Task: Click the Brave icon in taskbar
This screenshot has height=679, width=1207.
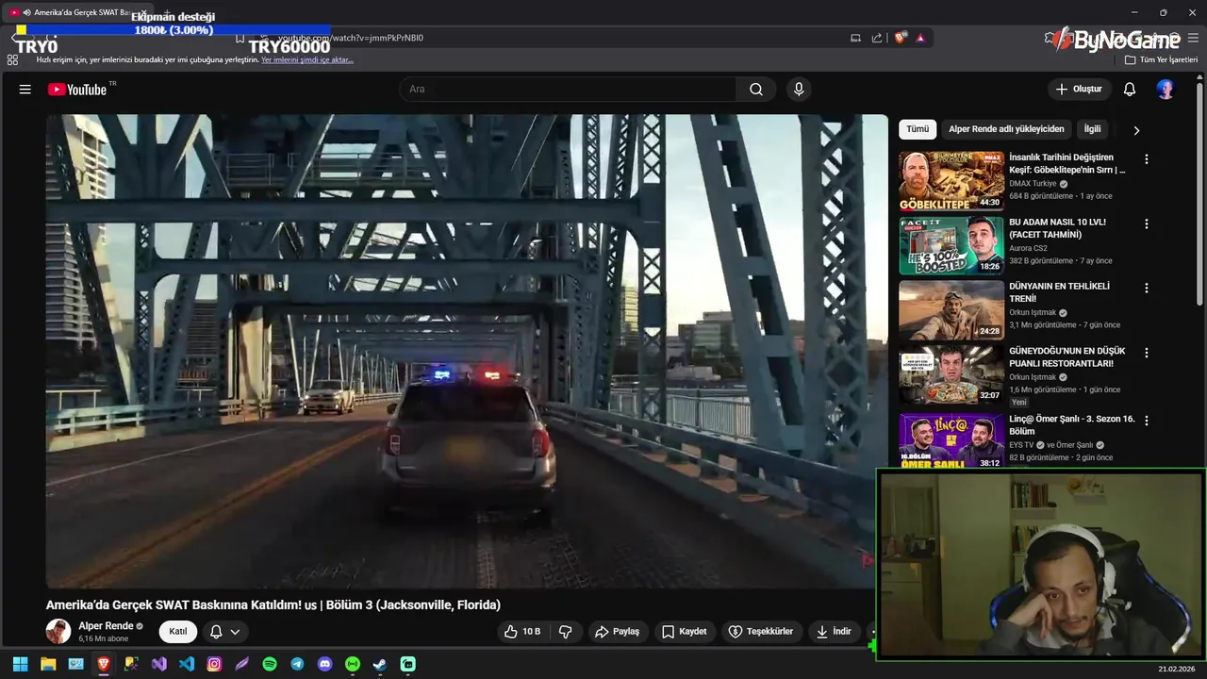Action: pyautogui.click(x=104, y=664)
